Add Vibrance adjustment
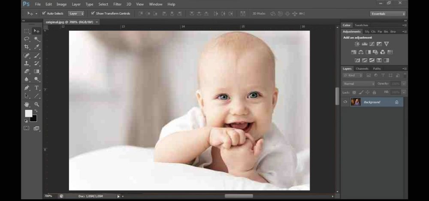This screenshot has height=201, width=429. coord(387,44)
